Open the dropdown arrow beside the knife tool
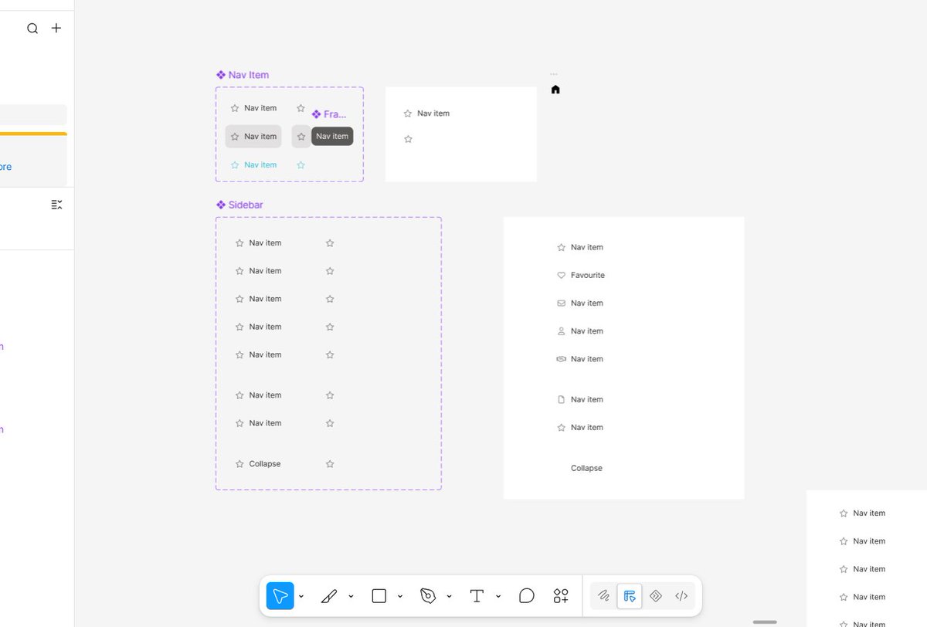Viewport: 927px width, 627px height. point(351,596)
